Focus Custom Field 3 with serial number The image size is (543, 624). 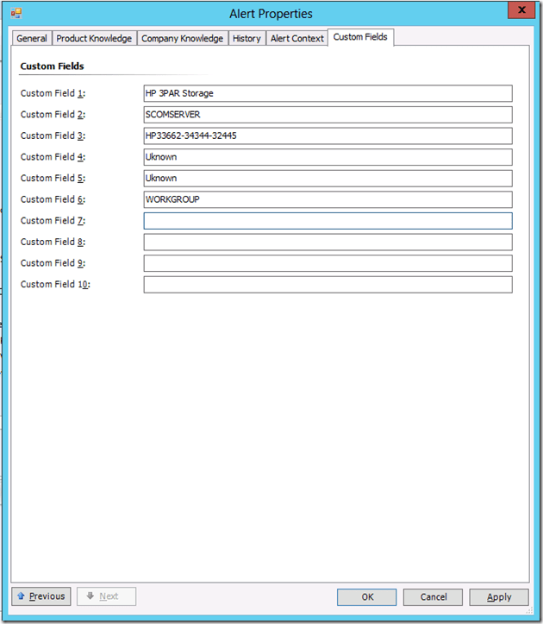[x=328, y=136]
